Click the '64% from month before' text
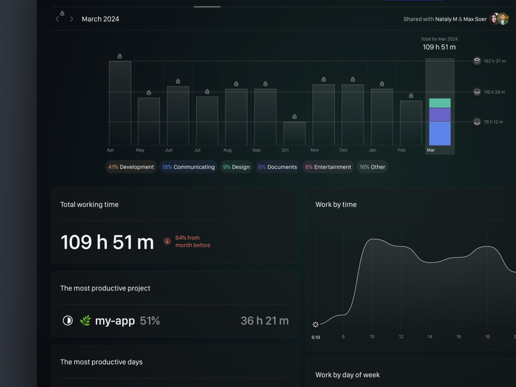 [x=192, y=241]
